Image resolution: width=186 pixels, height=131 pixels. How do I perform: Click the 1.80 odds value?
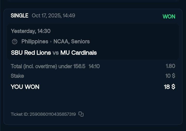point(170,66)
